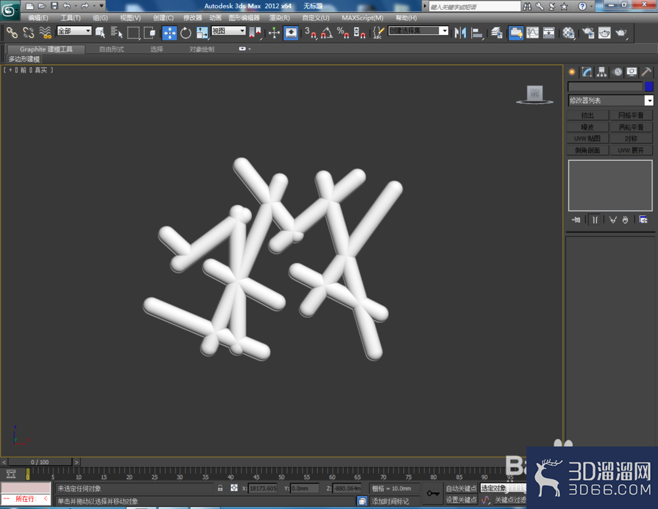Switch to the 对象绘制 ribbon tab
This screenshot has height=509, width=658.
[202, 49]
